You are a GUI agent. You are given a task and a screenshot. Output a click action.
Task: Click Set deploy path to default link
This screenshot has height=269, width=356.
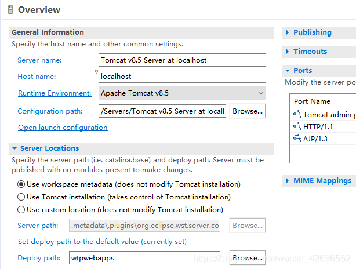[103, 242]
